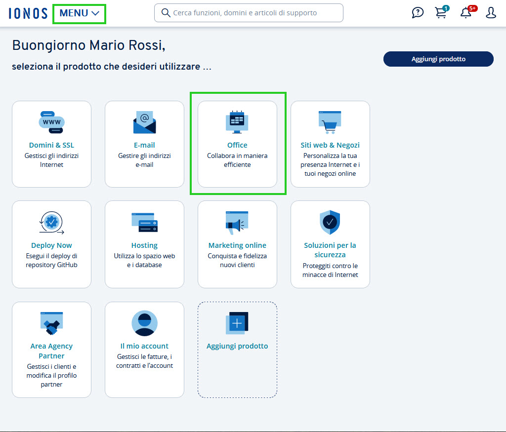Screen dimensions: 506x432
Task: Click 'Gestisci le fatture, i contratti e l'account'
Action: click(x=145, y=361)
